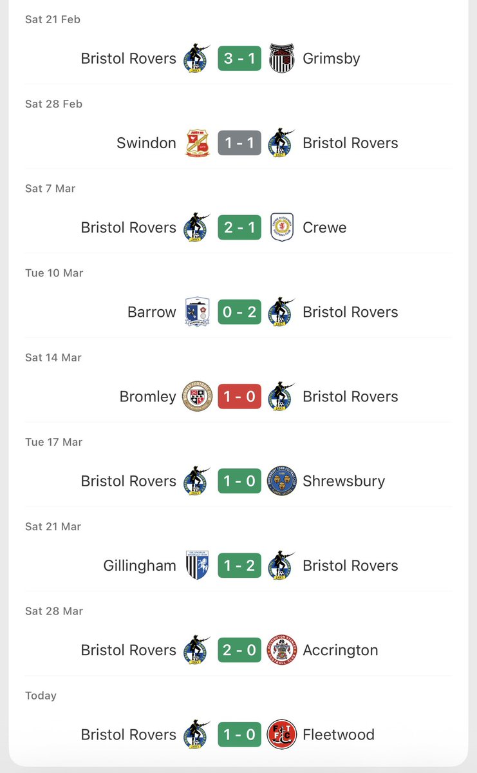Click the Grimsby club crest
This screenshot has height=773, width=477.
(281, 59)
